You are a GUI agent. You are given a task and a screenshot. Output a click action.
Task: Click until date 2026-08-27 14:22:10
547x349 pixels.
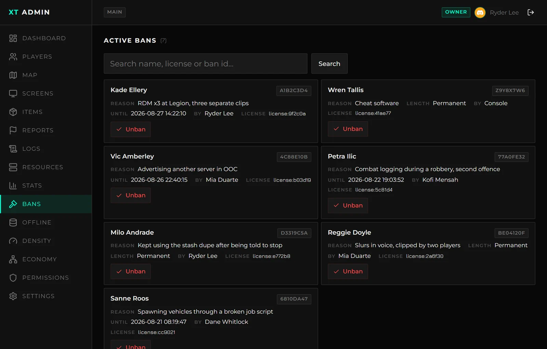(x=159, y=114)
